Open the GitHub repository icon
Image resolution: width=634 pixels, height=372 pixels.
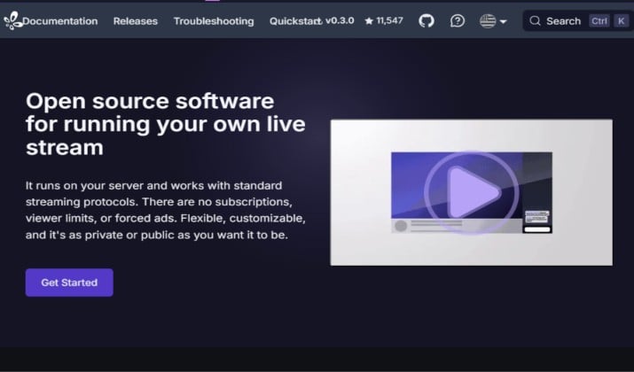(x=427, y=20)
